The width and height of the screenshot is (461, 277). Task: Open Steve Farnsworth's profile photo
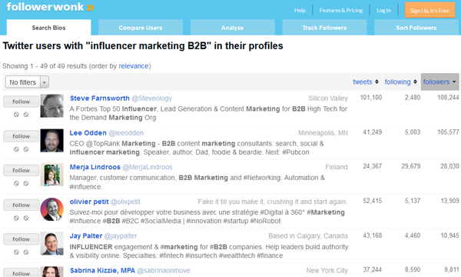(51, 105)
